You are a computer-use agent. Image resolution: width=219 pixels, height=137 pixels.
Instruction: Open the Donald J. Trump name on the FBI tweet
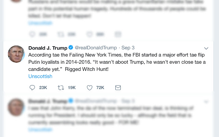tap(48, 48)
